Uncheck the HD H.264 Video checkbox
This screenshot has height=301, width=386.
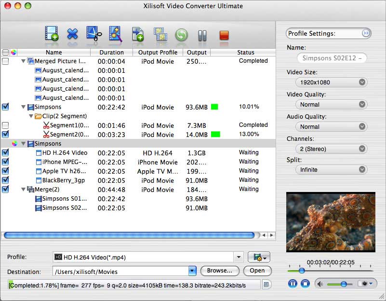tap(5, 153)
